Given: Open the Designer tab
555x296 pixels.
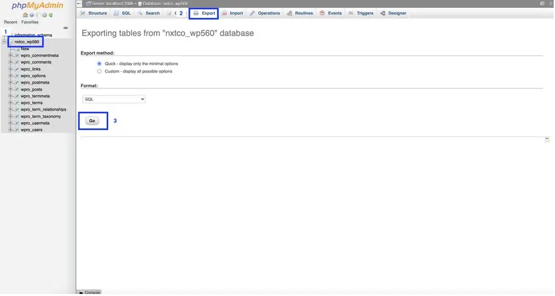Looking at the screenshot, I should [394, 13].
